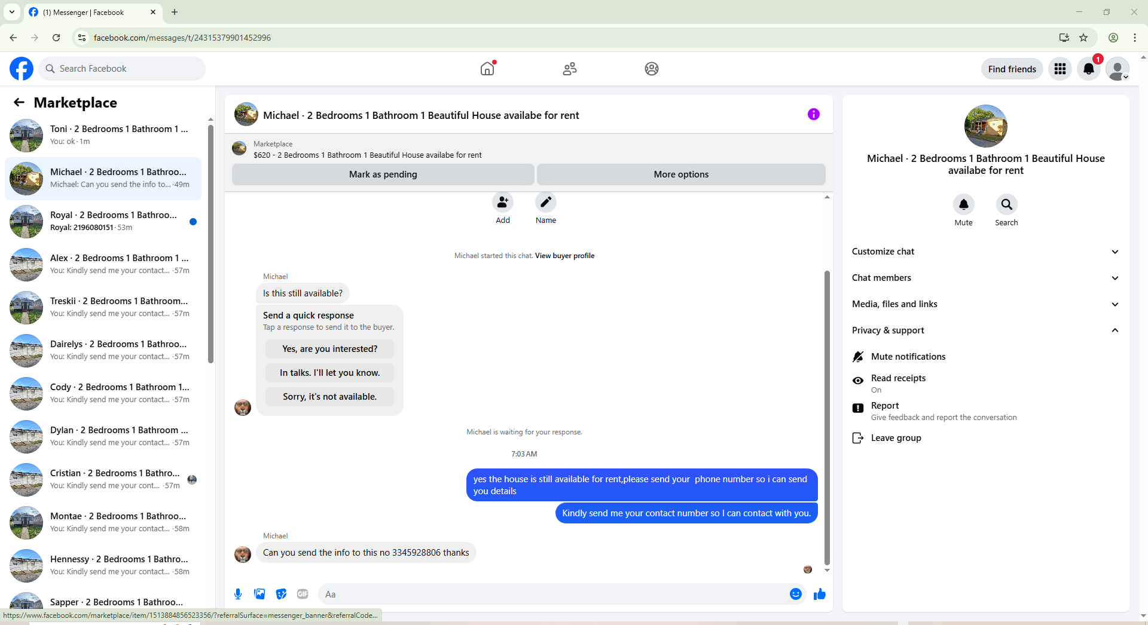This screenshot has height=625, width=1148.
Task: Click the house listing thumbnail in right panel
Action: pos(986,126)
